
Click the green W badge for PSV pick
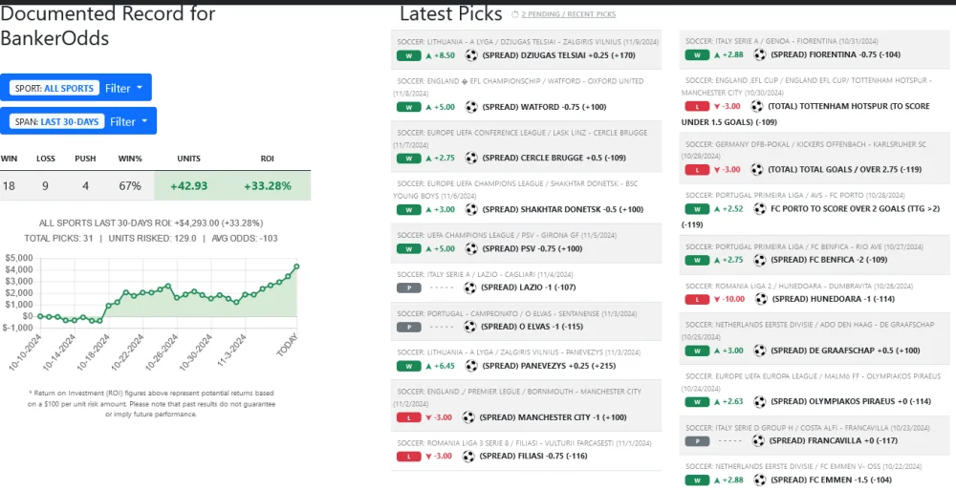click(408, 248)
